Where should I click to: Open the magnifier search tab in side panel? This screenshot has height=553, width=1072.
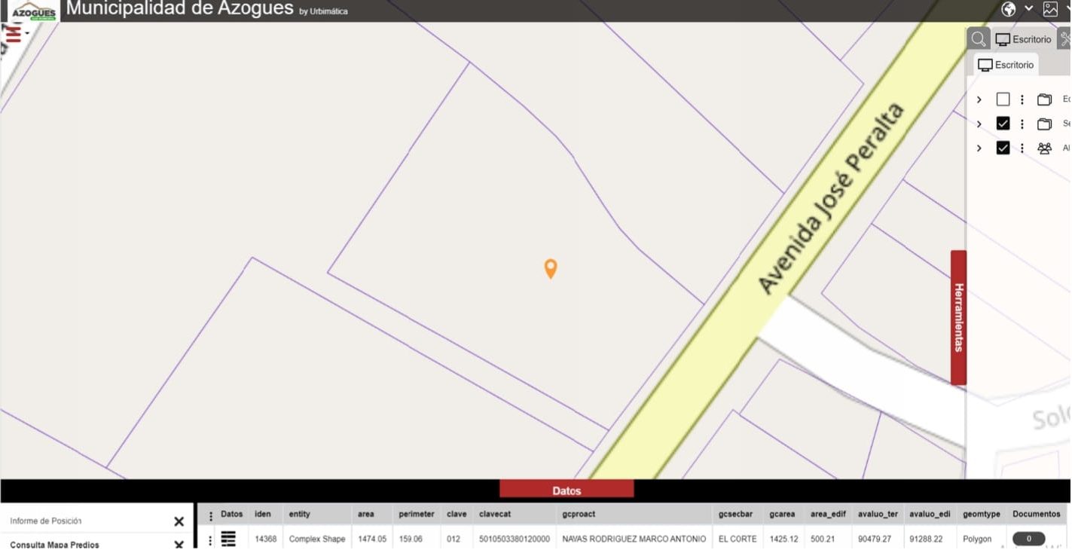coord(978,39)
